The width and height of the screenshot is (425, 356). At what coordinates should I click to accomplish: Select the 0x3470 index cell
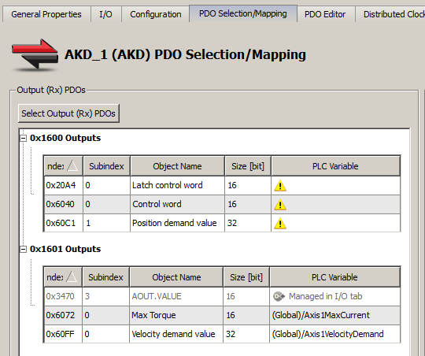[x=63, y=296]
